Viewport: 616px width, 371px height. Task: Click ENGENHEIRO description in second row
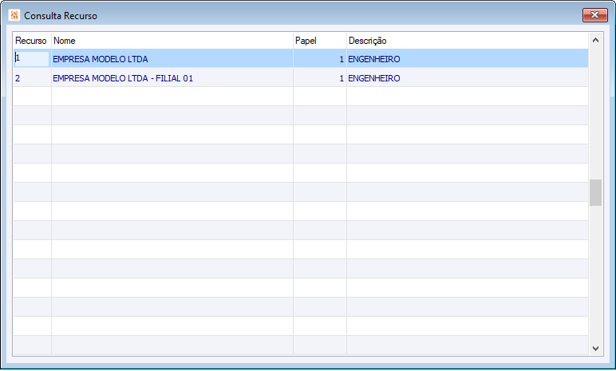tap(374, 78)
